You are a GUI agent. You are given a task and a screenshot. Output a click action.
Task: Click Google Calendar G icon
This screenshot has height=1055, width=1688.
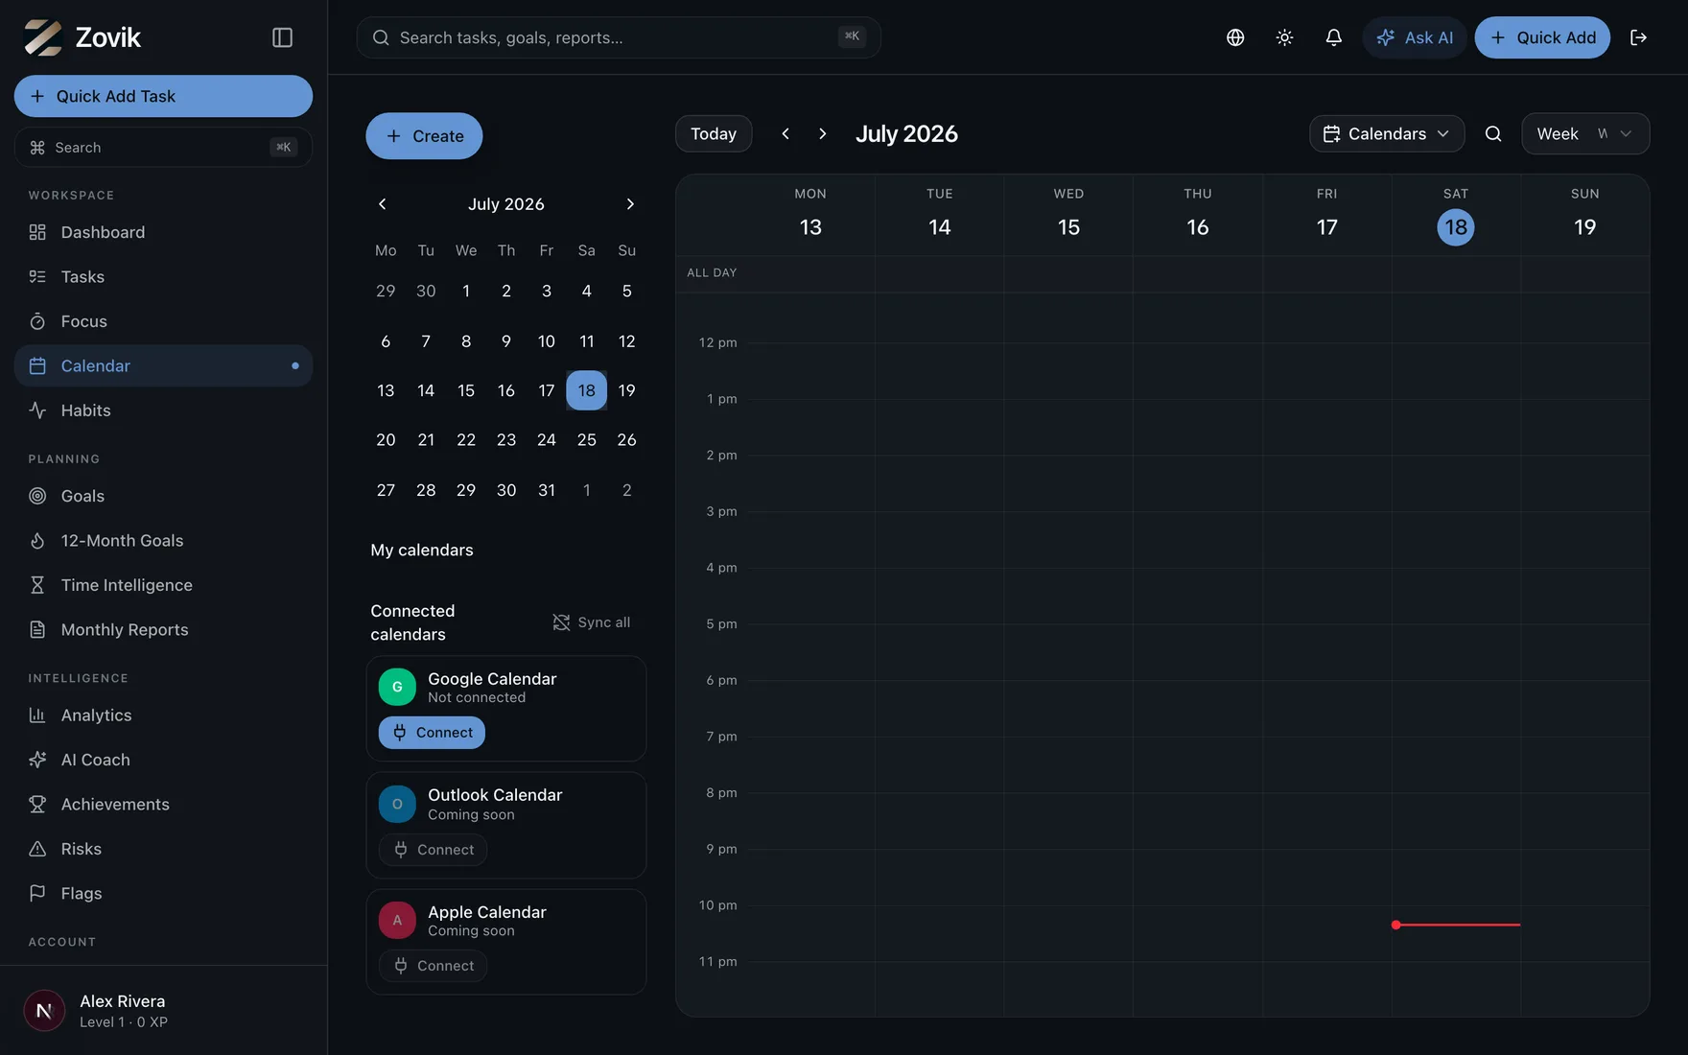click(397, 687)
